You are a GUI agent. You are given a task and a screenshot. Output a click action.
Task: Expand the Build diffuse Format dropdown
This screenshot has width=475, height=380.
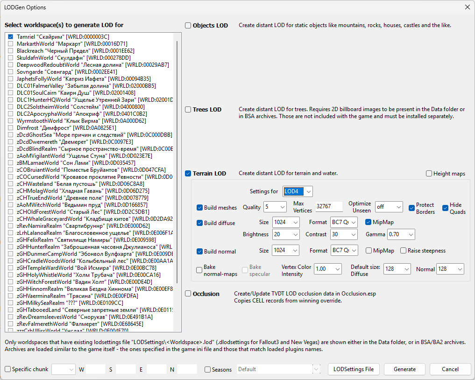click(344, 222)
